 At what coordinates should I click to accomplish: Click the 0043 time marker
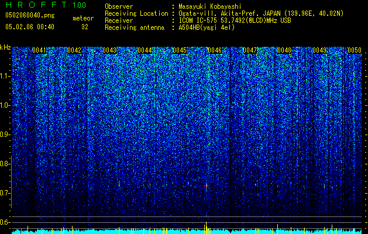[109, 50]
